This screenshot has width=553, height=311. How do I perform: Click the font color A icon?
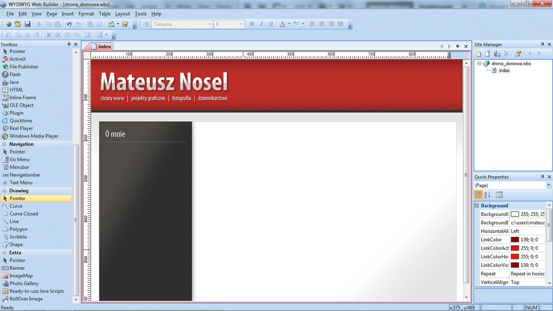click(x=282, y=24)
